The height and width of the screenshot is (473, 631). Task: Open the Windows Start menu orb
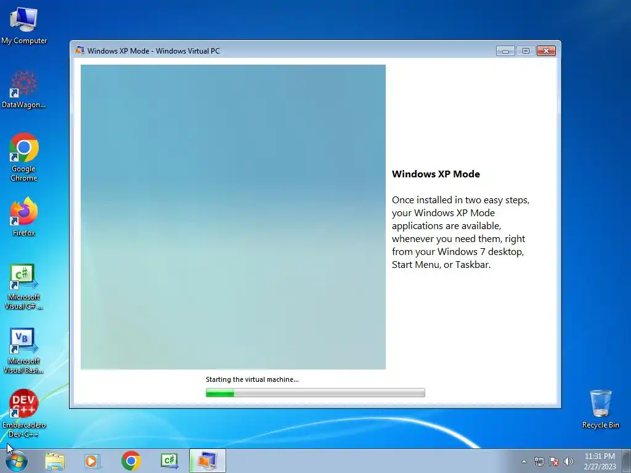point(17,461)
